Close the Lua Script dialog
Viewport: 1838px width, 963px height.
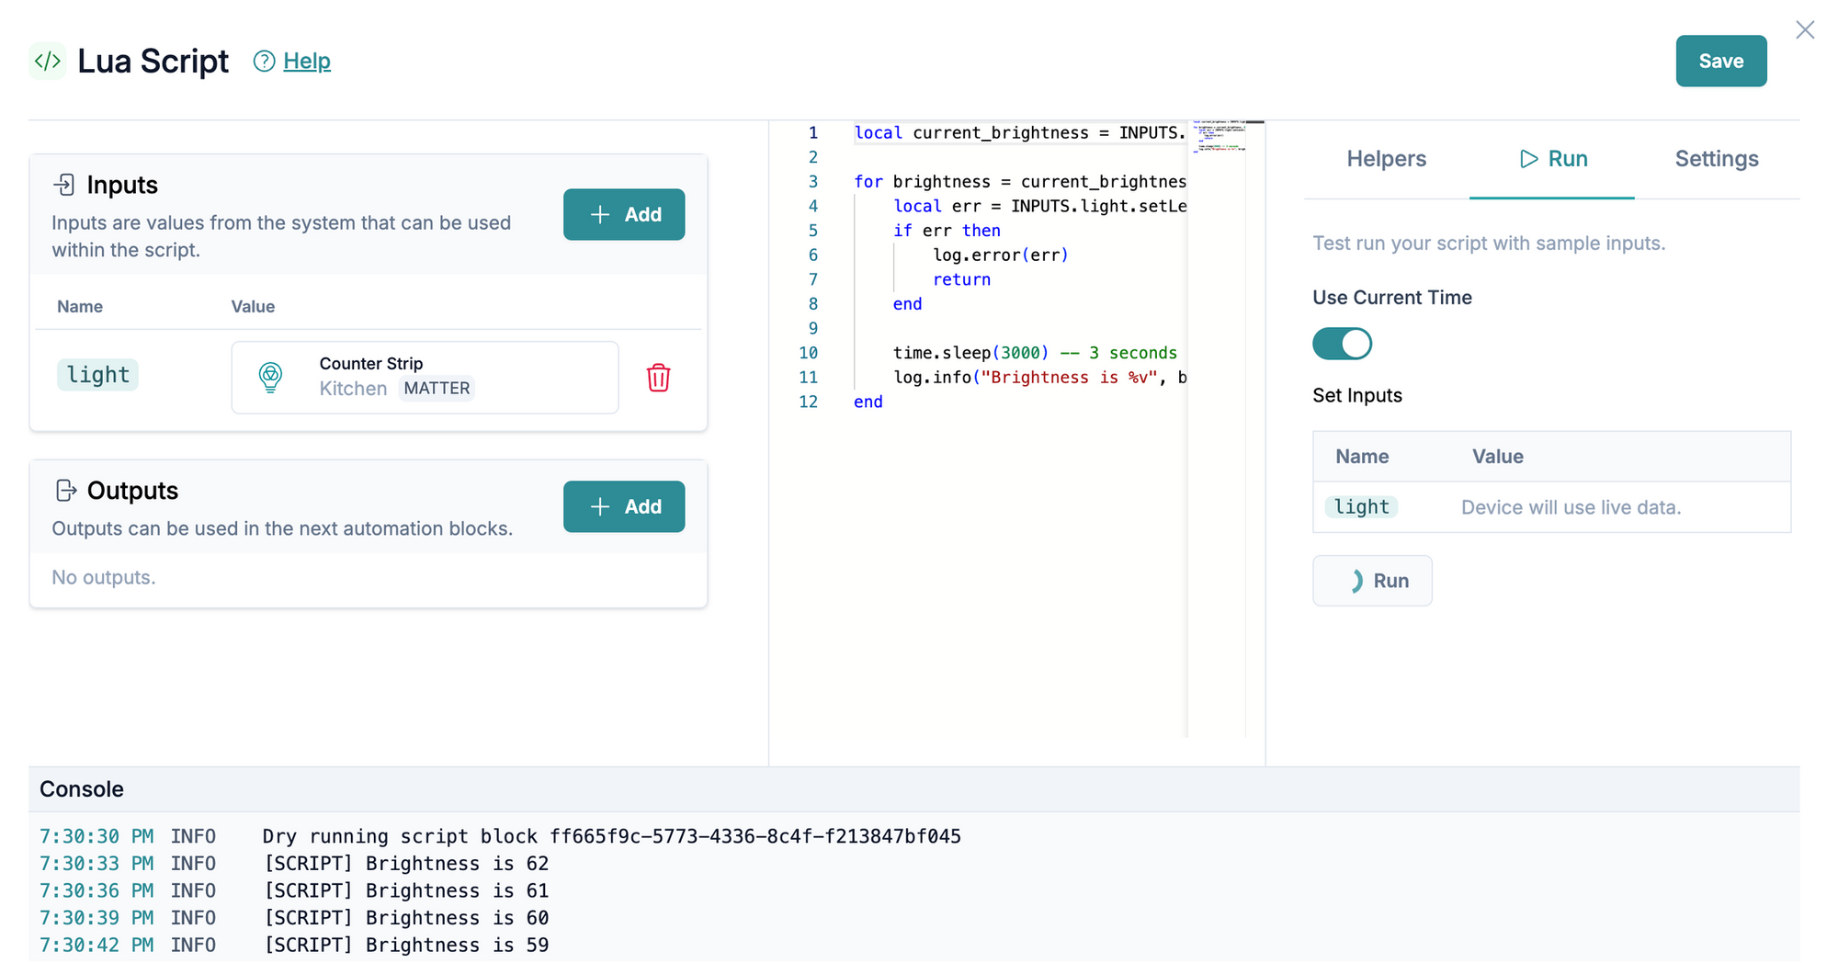(x=1804, y=30)
